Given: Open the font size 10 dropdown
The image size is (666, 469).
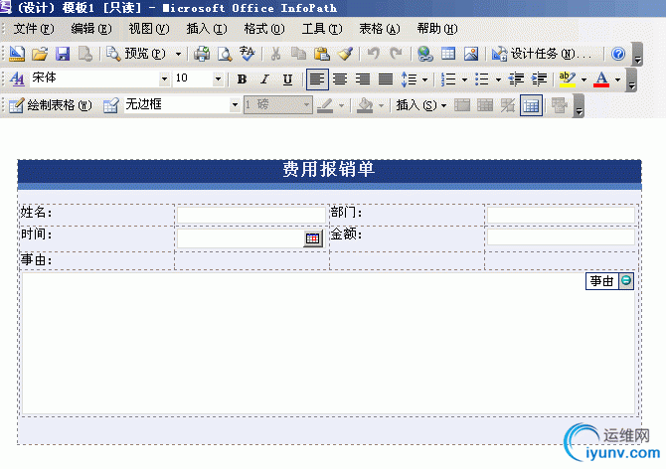Looking at the screenshot, I should (x=218, y=78).
